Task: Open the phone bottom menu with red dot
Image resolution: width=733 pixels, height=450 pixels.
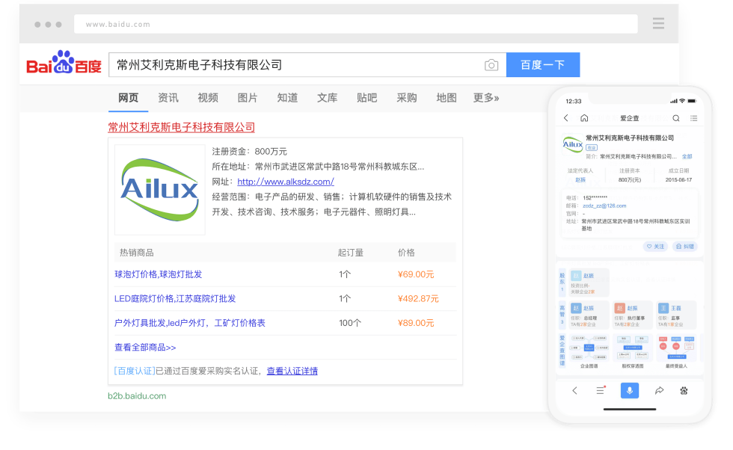Action: click(601, 390)
